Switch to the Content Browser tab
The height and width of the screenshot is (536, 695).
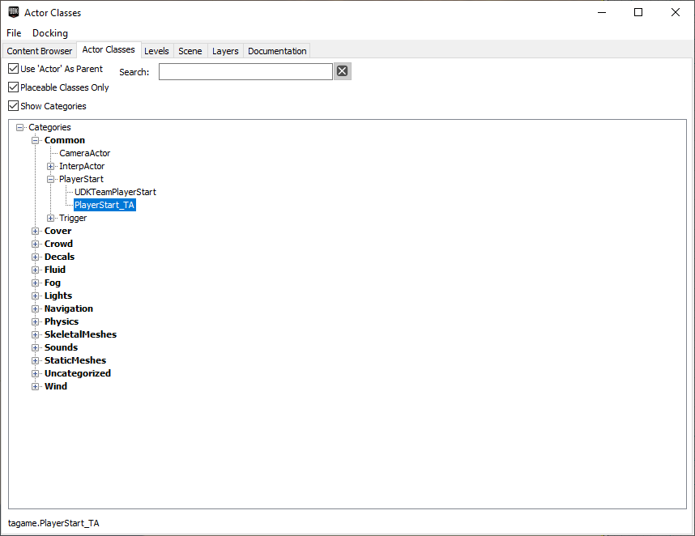click(39, 50)
